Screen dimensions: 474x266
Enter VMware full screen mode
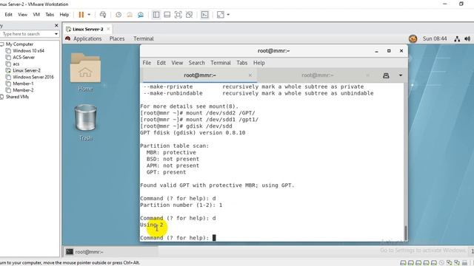point(178,15)
